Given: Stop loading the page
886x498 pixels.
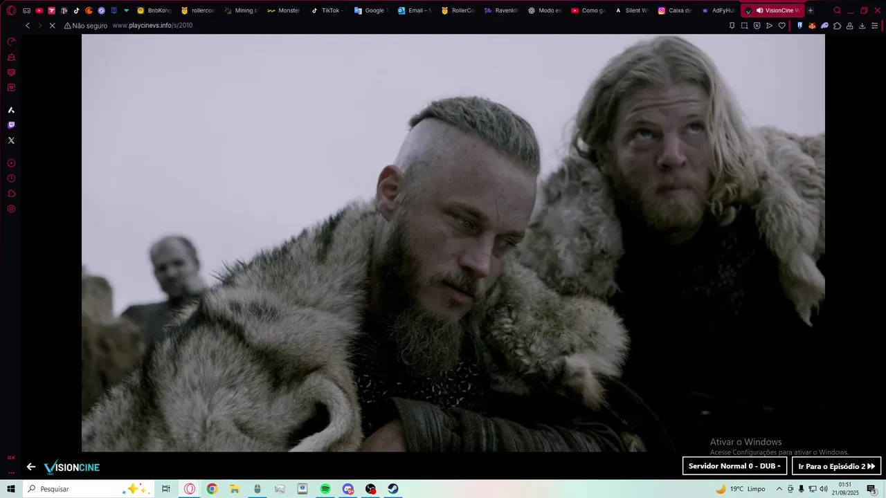Looking at the screenshot, I should tap(52, 26).
